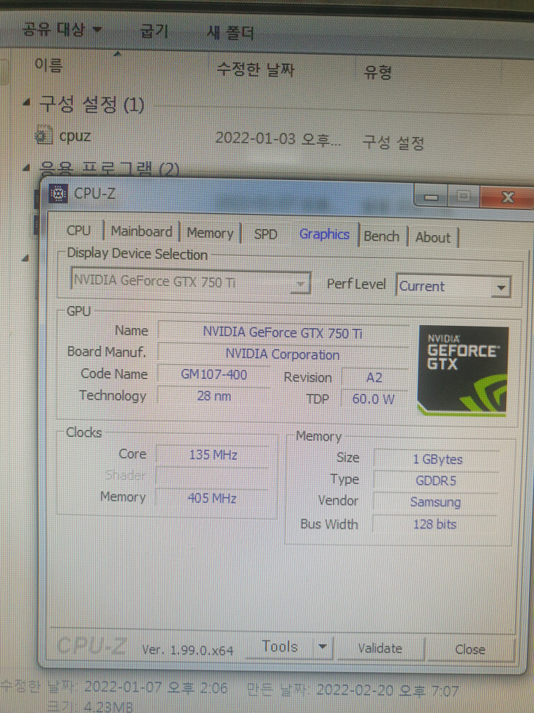Click the memory Type GDDR5 value
The height and width of the screenshot is (713, 534).
pos(436,481)
